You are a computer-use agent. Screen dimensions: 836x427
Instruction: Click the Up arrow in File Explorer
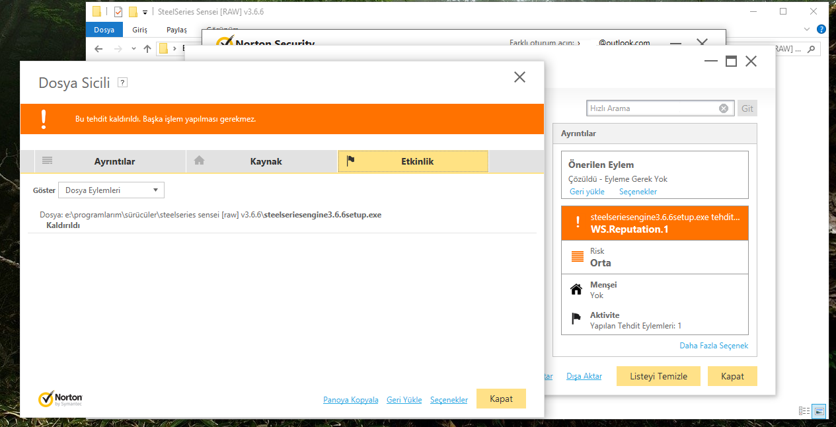(x=147, y=49)
